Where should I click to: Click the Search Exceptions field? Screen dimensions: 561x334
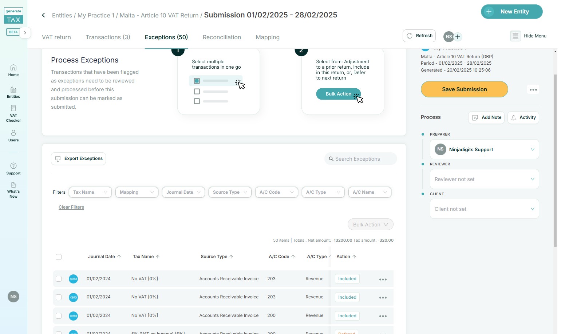click(x=360, y=159)
